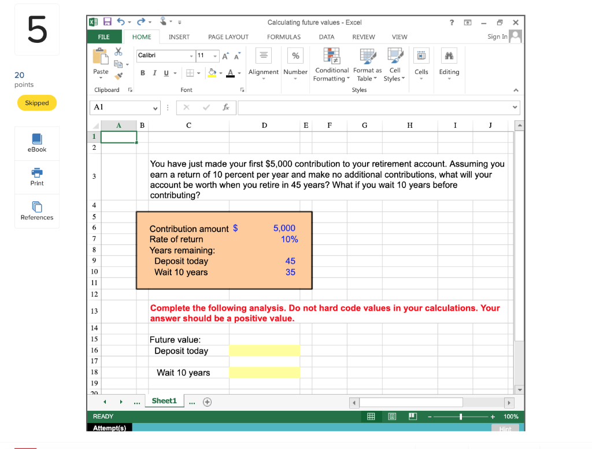Open the borders dropdown arrow
Screen dimensions: 592x449
point(199,73)
